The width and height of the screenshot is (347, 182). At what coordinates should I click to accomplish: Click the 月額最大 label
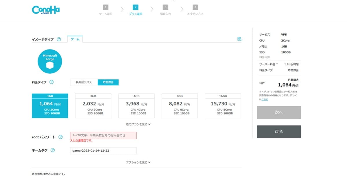[293, 80]
